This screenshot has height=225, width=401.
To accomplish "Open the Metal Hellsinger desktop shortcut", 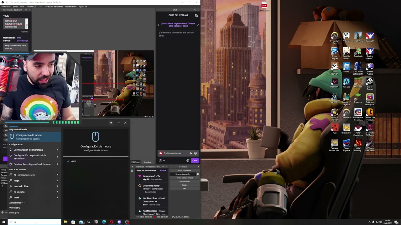I will (358, 145).
